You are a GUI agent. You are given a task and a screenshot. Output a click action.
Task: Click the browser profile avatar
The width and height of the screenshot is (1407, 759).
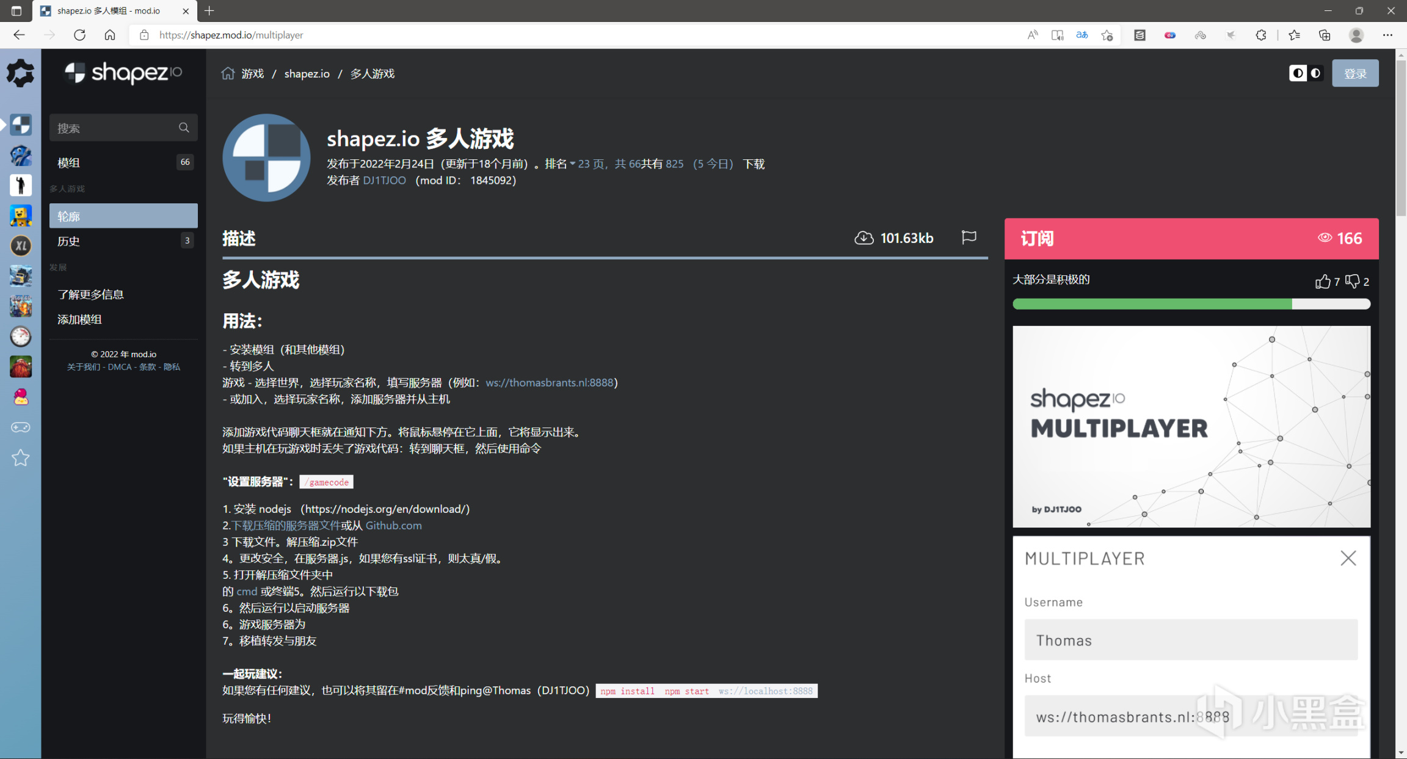click(x=1356, y=35)
